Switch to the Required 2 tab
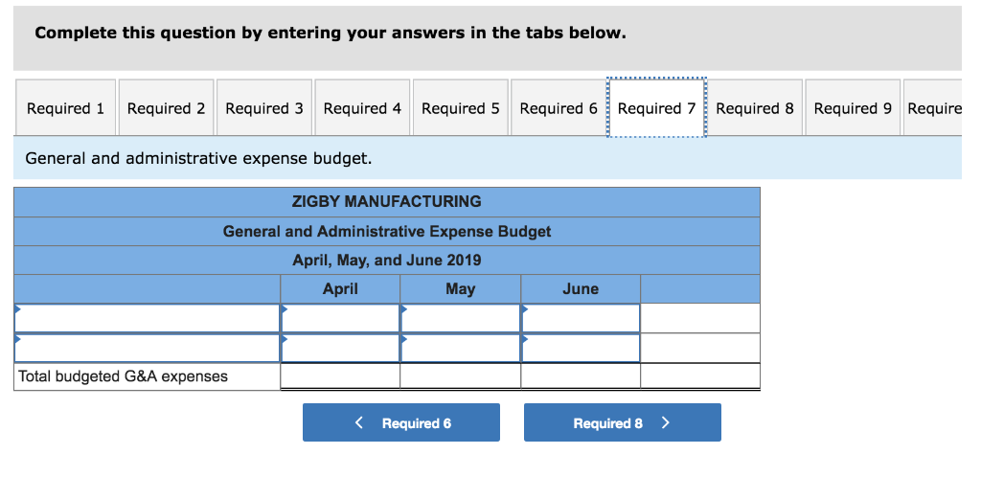The image size is (981, 500). [167, 107]
